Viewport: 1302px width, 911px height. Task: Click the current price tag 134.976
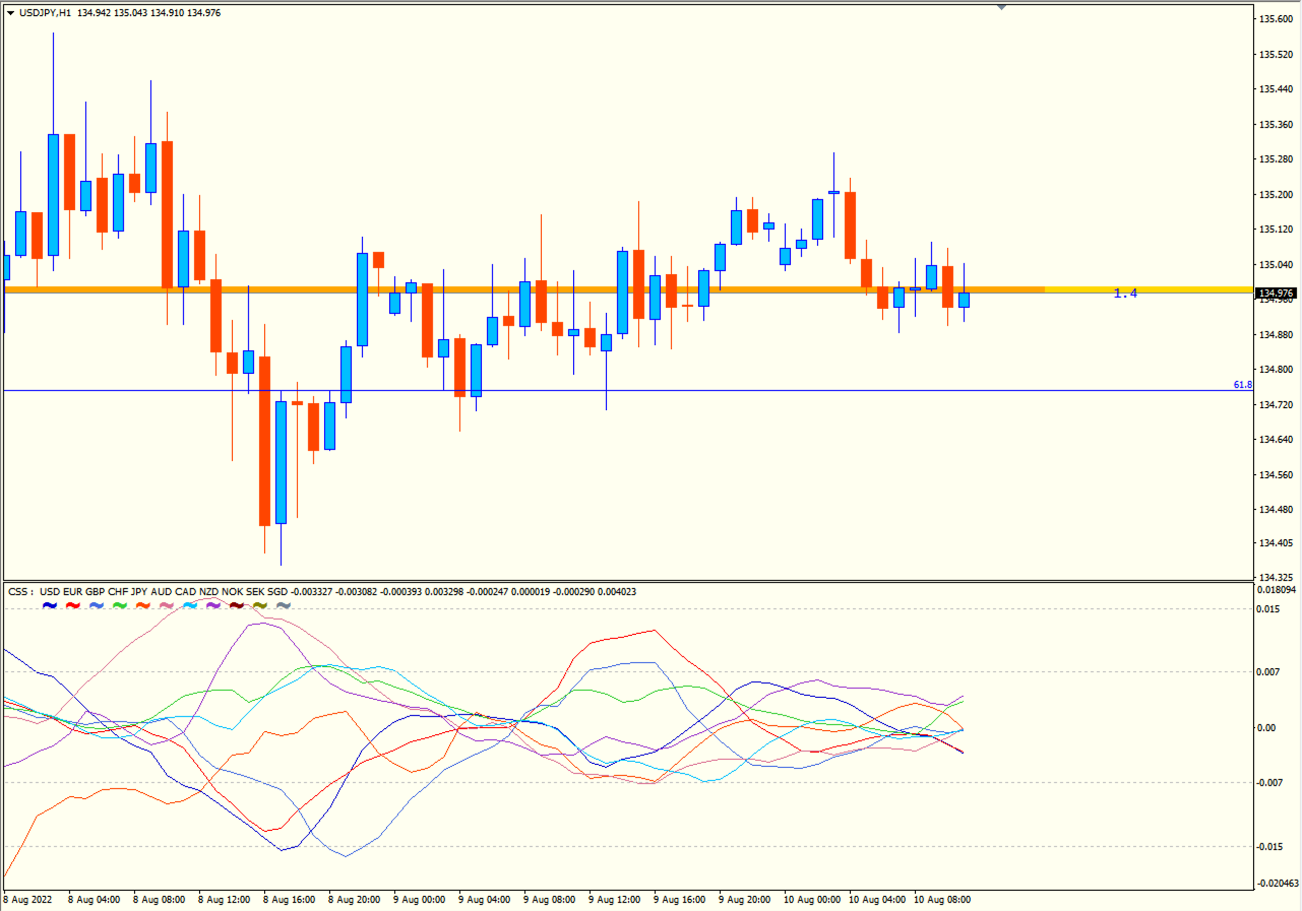tap(1276, 293)
